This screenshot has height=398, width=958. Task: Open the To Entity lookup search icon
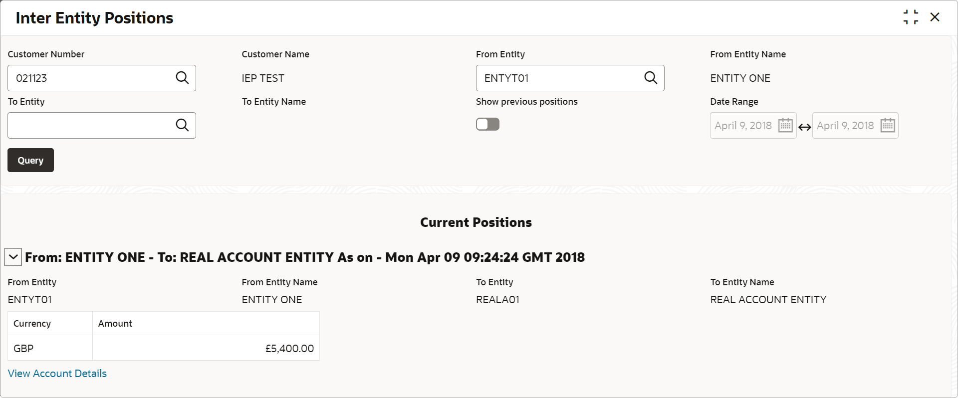[x=182, y=125]
